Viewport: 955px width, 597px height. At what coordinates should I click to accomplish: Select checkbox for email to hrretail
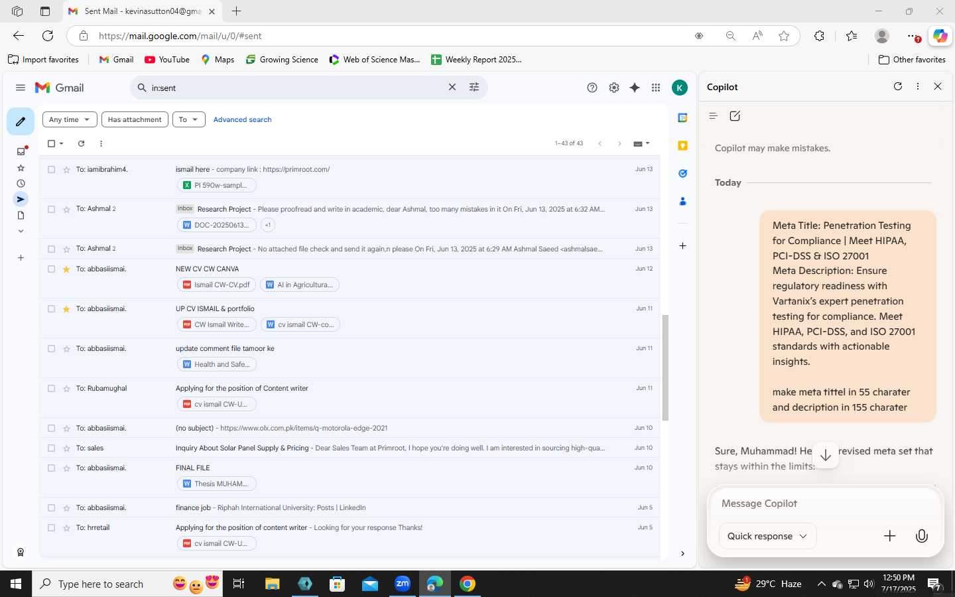[51, 528]
